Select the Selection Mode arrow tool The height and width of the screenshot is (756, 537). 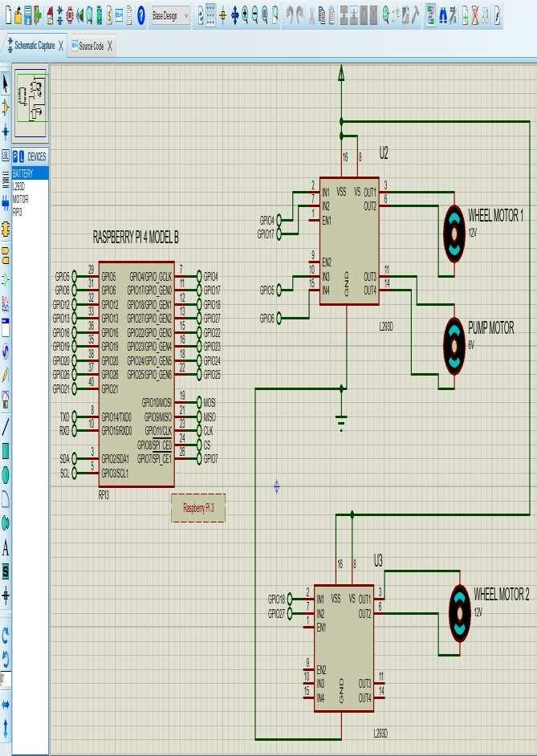click(6, 83)
